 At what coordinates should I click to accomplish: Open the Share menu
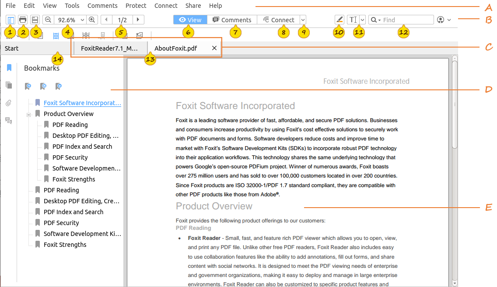pos(193,6)
